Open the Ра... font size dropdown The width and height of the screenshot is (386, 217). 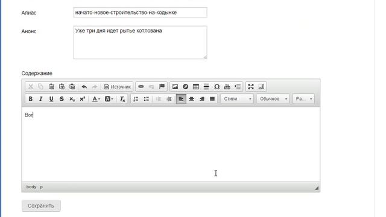pos(303,99)
